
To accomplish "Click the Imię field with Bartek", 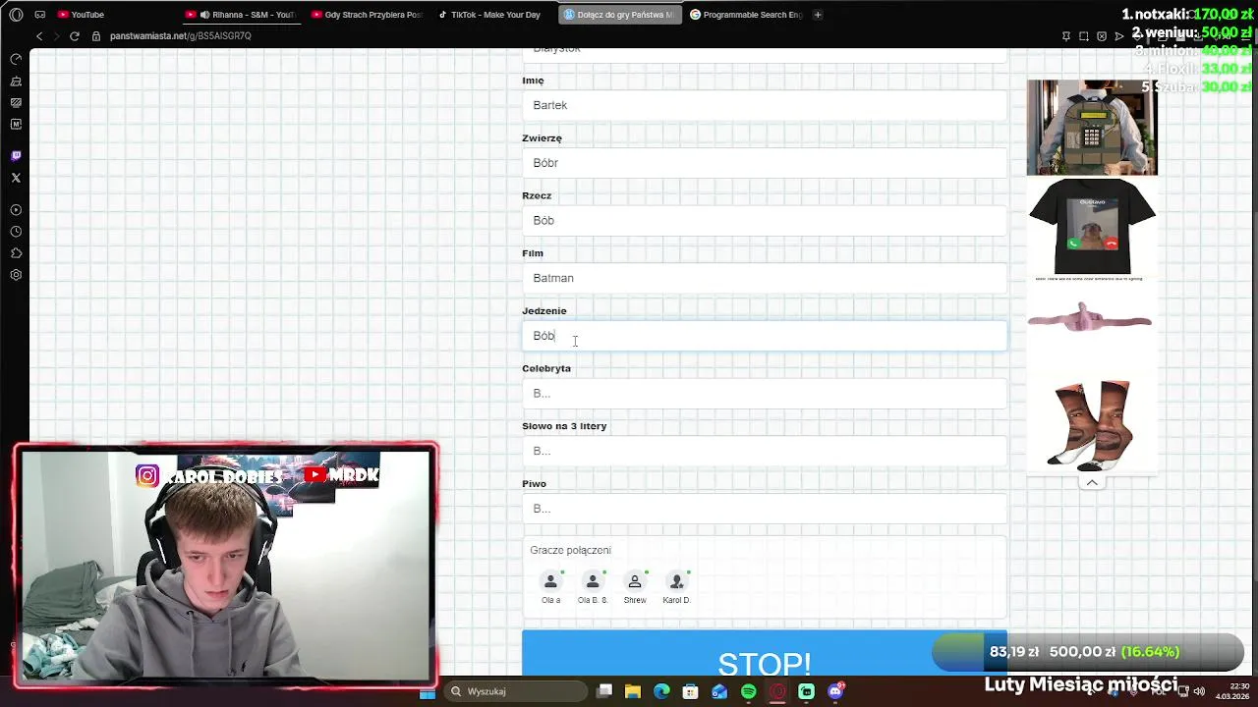I will (x=765, y=105).
